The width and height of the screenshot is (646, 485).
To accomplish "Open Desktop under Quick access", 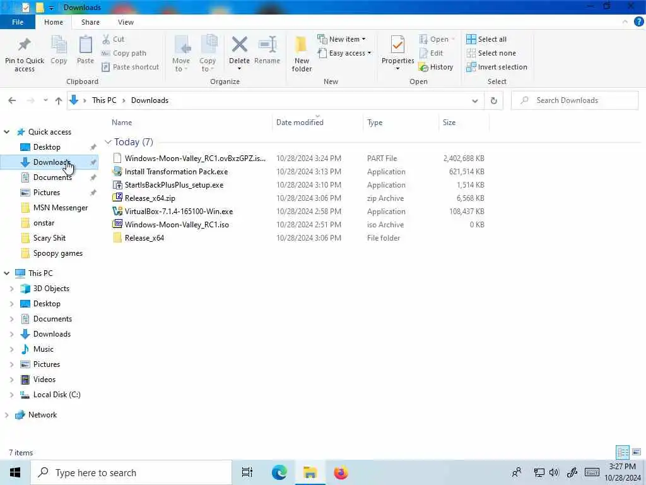I will click(47, 147).
